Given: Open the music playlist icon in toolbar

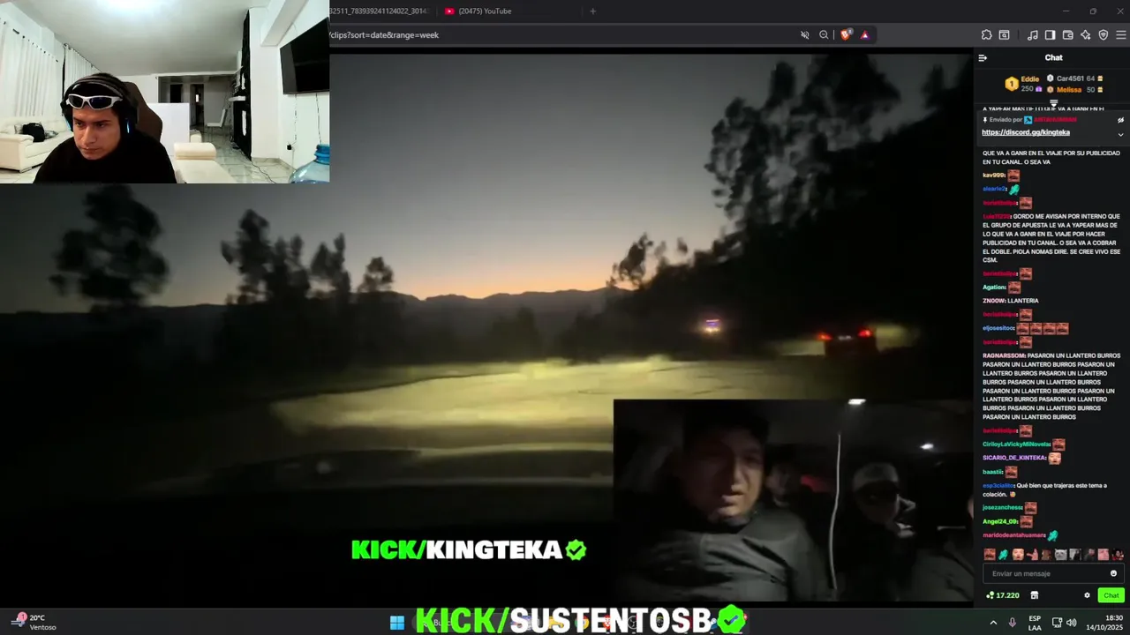Looking at the screenshot, I should click(x=1033, y=35).
